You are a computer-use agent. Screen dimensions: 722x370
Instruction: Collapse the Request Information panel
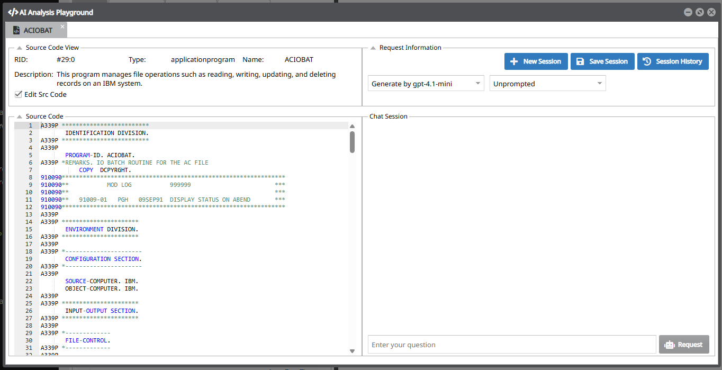coord(373,48)
